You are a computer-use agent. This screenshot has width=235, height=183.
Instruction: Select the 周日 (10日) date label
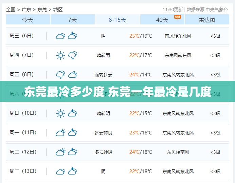point(23,113)
